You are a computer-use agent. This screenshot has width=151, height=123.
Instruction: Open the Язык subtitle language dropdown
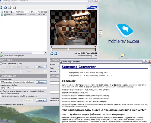click(x=14, y=71)
